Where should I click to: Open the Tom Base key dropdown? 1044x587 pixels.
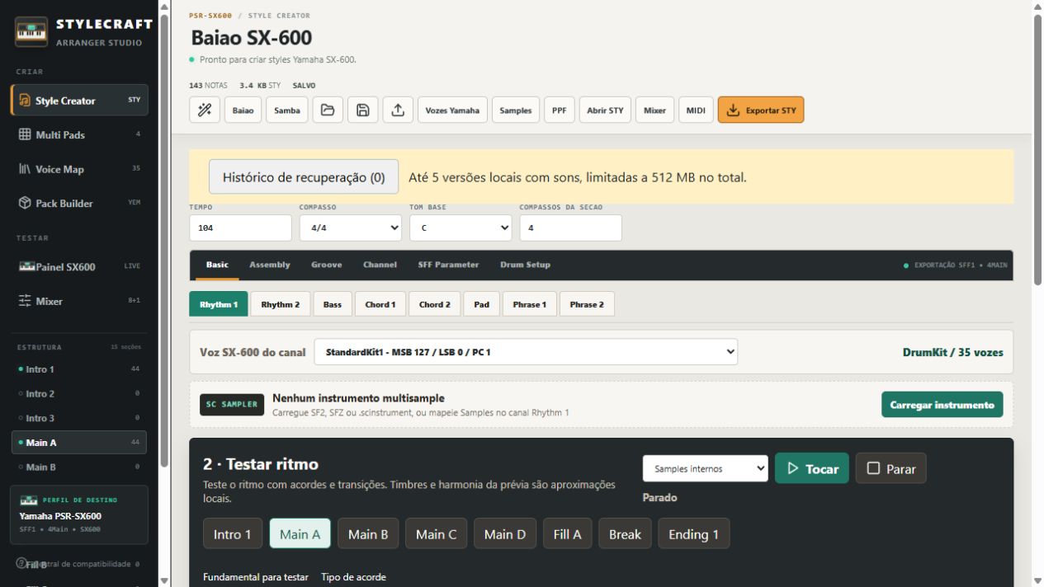point(461,228)
